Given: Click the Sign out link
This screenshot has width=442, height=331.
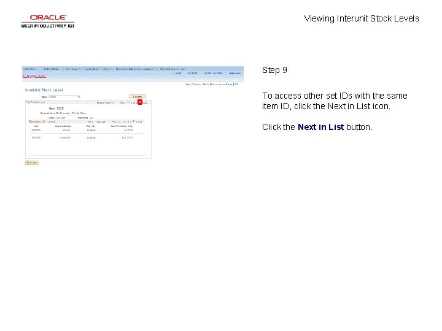Looking at the screenshot, I should (235, 73).
